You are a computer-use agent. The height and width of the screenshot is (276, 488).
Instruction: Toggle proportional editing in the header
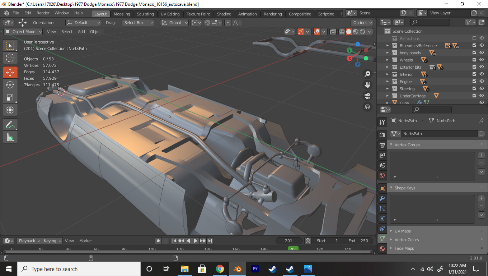(x=227, y=23)
